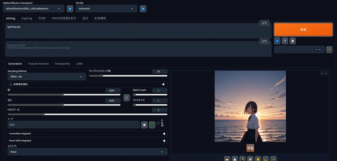This screenshot has height=161, width=337.
Task: Open the Sampling Method dropdown
Action: coord(47,76)
